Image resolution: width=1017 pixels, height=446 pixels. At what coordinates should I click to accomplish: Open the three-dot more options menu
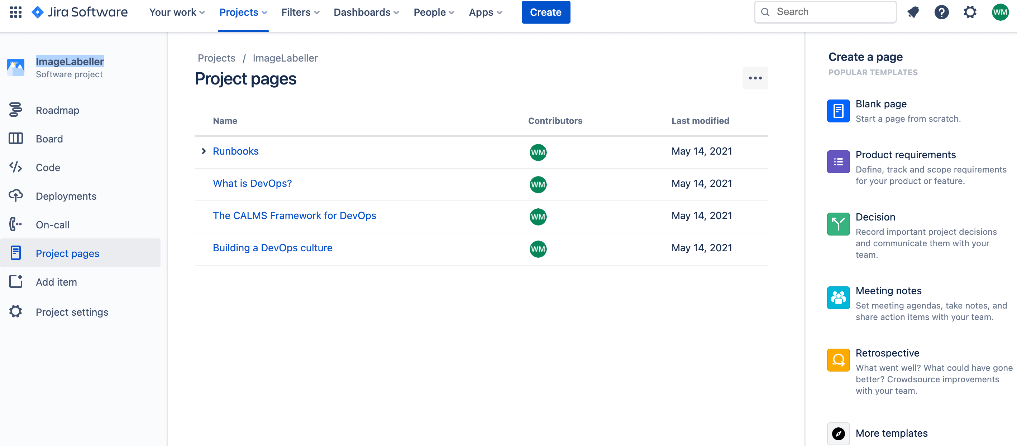pos(755,78)
